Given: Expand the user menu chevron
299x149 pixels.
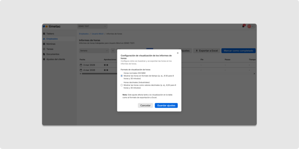Looking at the screenshot, I should (x=253, y=26).
